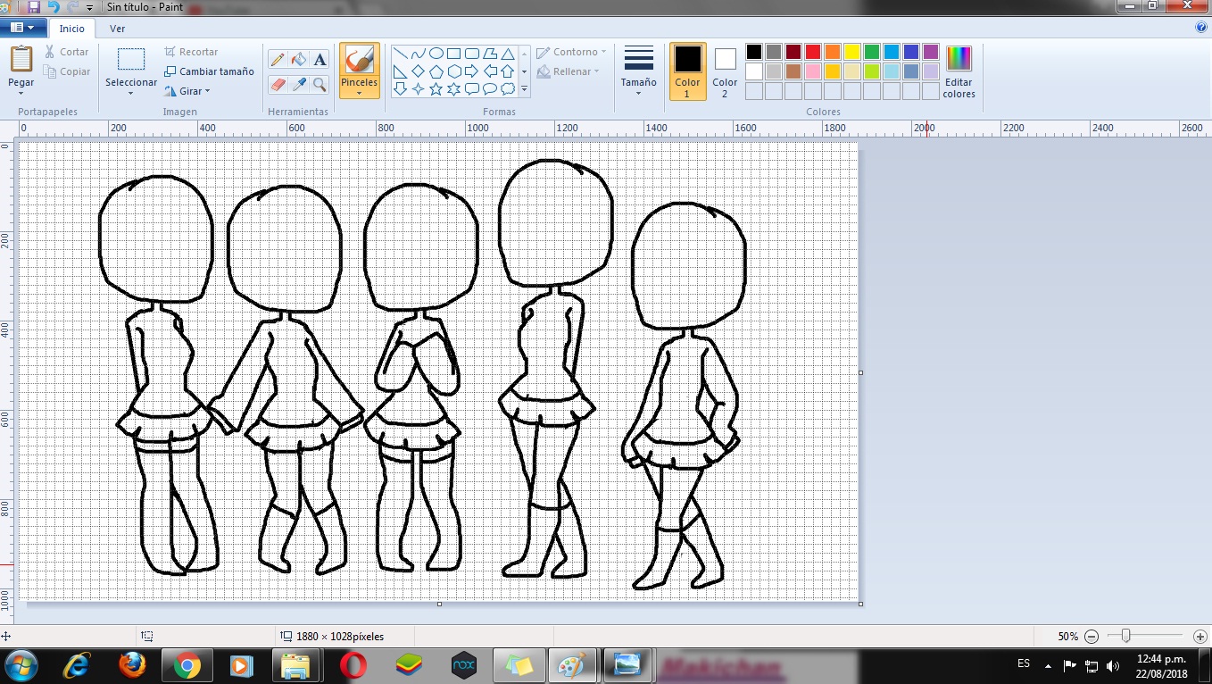Click the Cortar button
The image size is (1212, 684).
point(67,52)
